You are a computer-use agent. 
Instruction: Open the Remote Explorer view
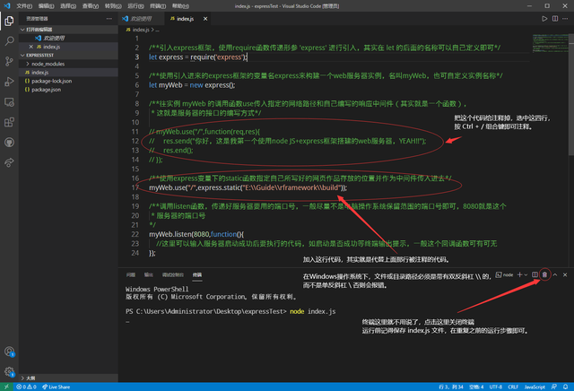[x=9, y=101]
